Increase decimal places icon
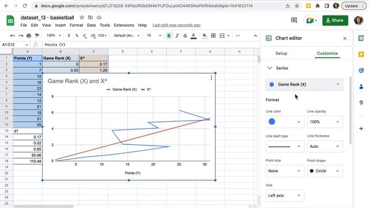This screenshot has height=208, width=369. pyautogui.click(x=93, y=36)
